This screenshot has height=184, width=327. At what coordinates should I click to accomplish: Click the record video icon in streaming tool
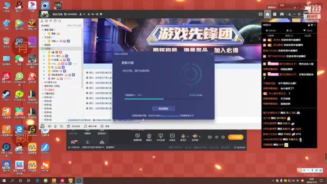pos(210,137)
